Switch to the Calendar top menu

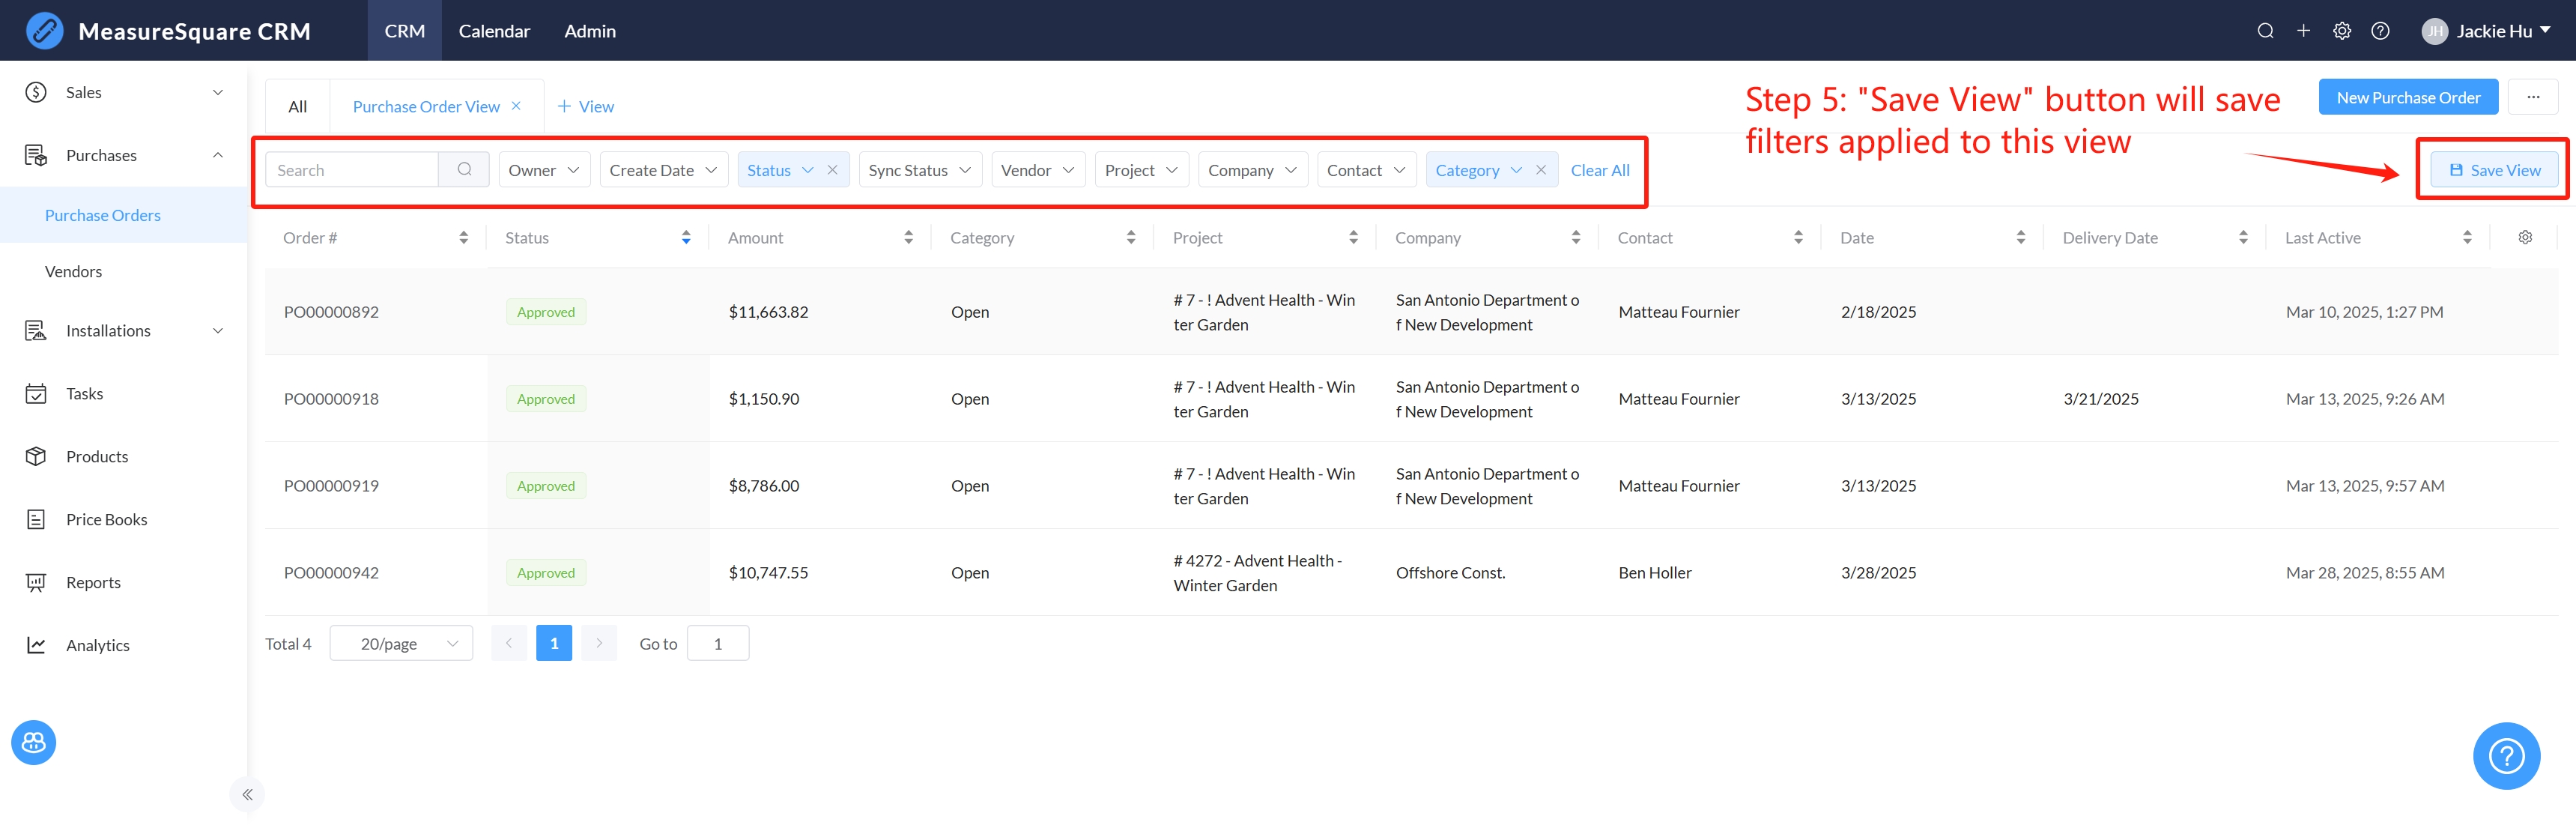point(494,31)
